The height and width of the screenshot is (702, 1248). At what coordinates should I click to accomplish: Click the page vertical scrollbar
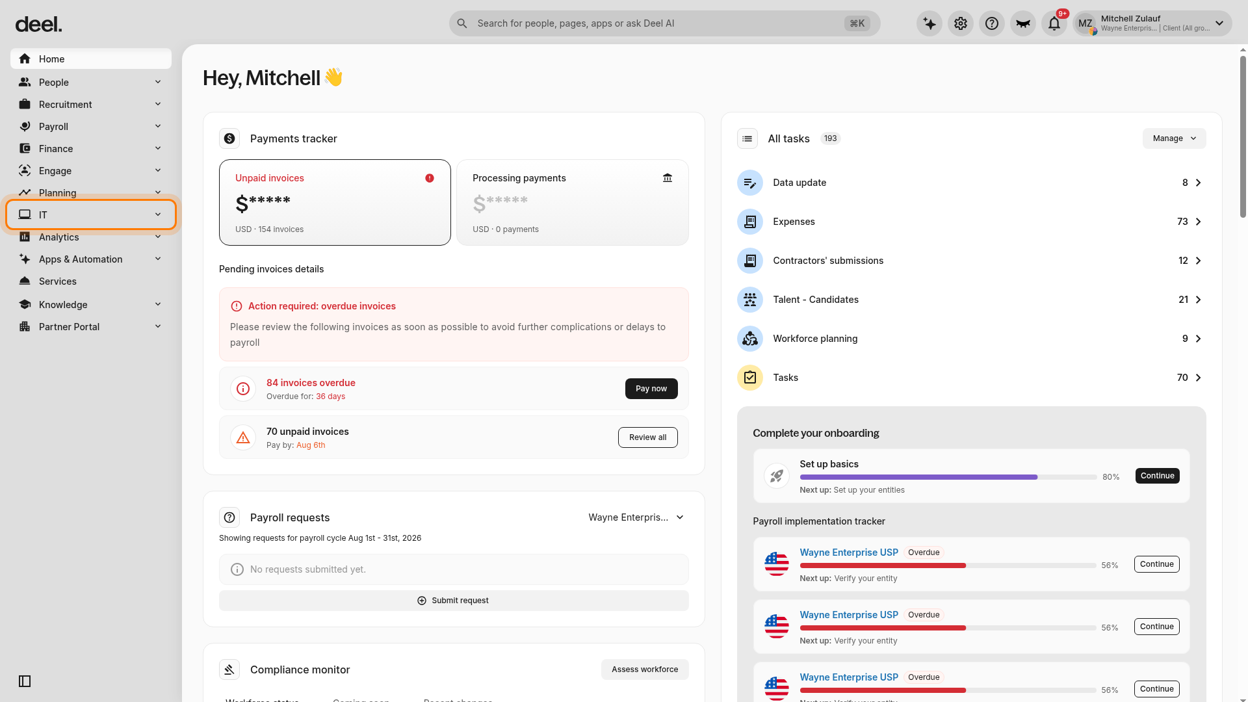[1243, 136]
